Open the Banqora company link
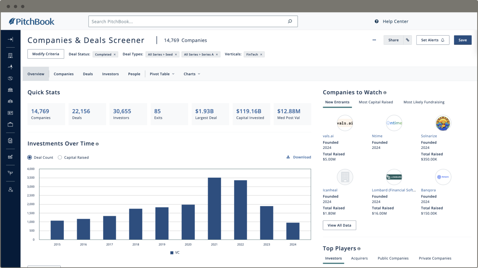The image size is (478, 268). coord(429,190)
